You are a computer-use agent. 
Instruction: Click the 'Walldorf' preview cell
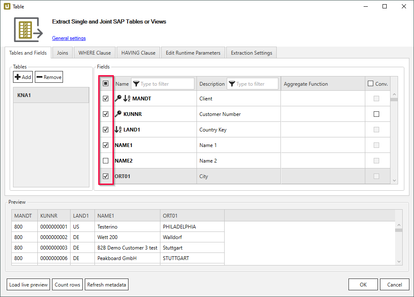[192, 237]
